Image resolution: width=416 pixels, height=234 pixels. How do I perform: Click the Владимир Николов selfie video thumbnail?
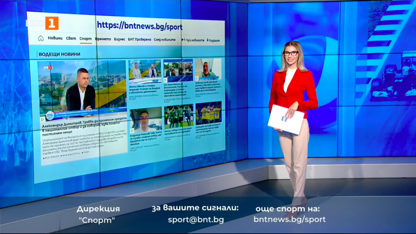pos(146,120)
